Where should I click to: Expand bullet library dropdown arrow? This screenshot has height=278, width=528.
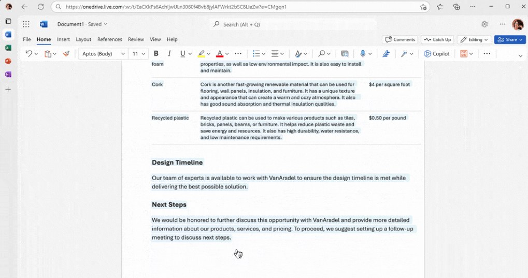(264, 54)
